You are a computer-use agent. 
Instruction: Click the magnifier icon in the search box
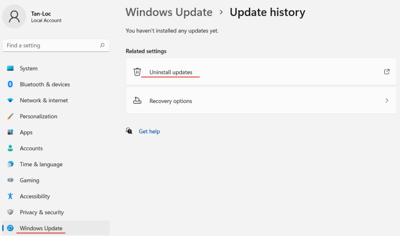[102, 45]
